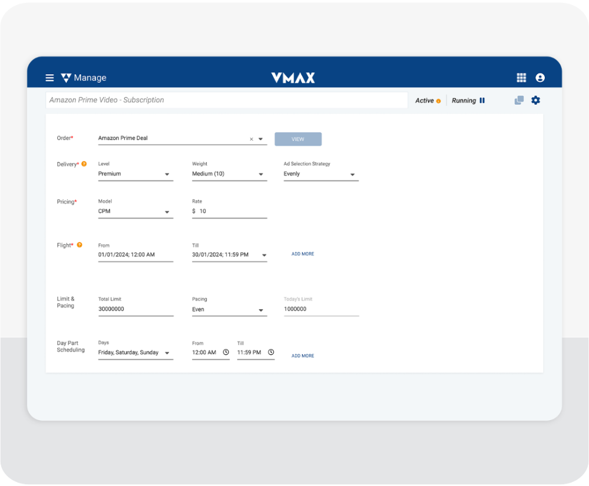This screenshot has width=589, height=486.
Task: Open the Day Part From clock picker
Action: [226, 352]
